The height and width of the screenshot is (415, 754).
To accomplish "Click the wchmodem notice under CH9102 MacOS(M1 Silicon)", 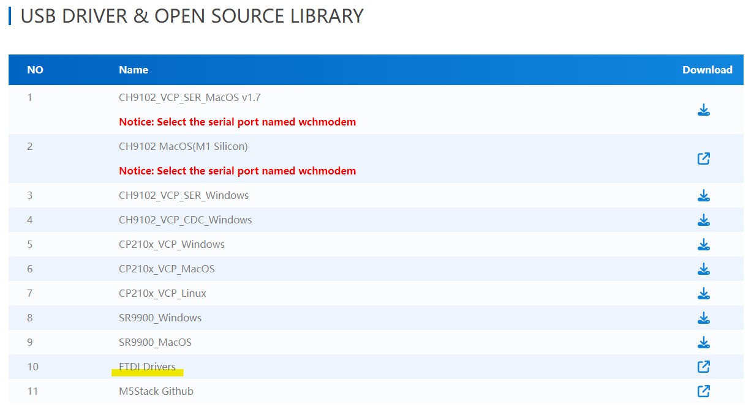I will click(237, 171).
